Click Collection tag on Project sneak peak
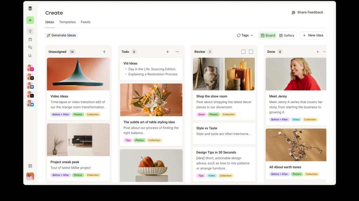 tap(93, 175)
